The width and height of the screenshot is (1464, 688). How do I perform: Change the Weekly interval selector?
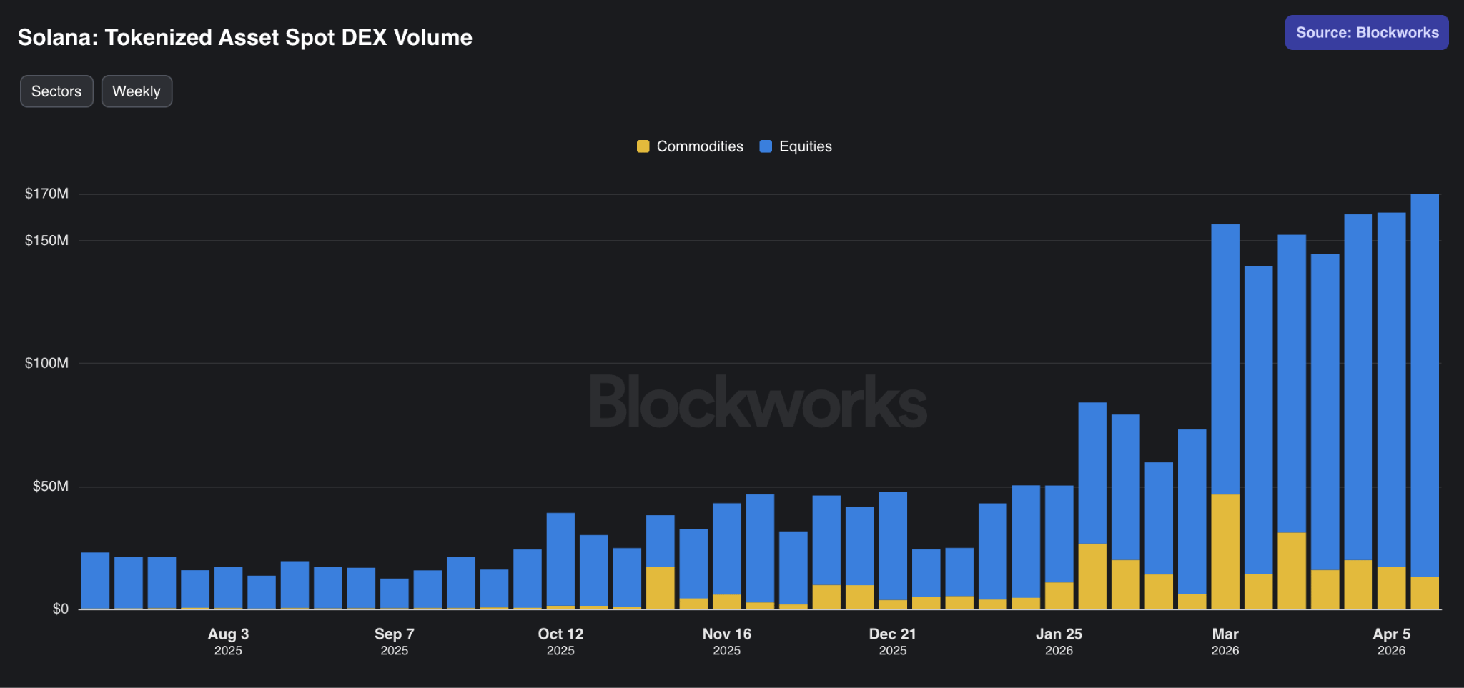[x=137, y=91]
